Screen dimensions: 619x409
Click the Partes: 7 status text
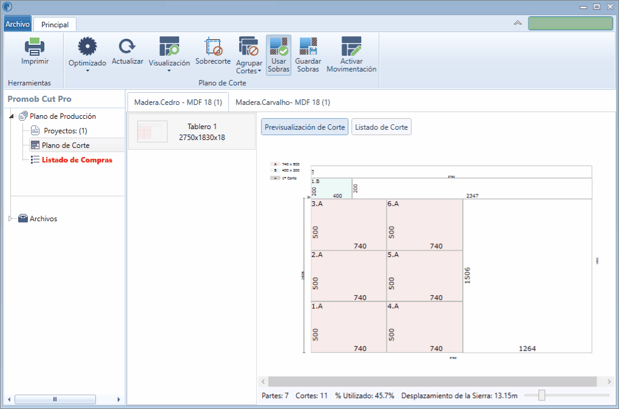(x=275, y=396)
